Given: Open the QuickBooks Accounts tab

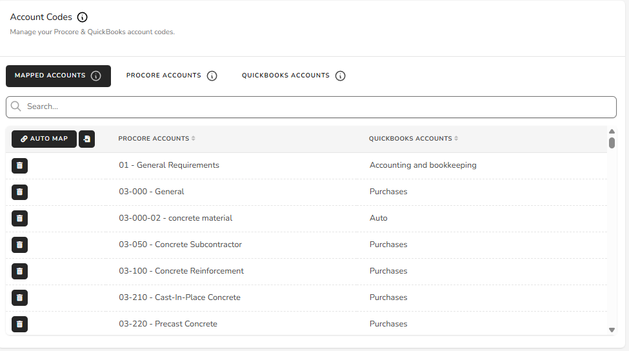Looking at the screenshot, I should pos(286,75).
